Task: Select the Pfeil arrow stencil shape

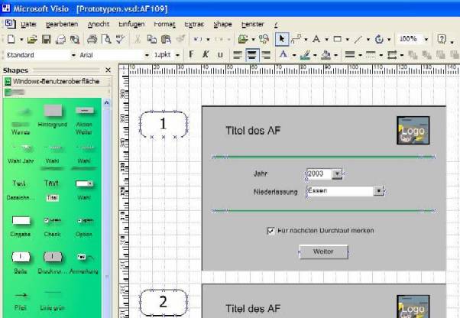Action: (21, 300)
